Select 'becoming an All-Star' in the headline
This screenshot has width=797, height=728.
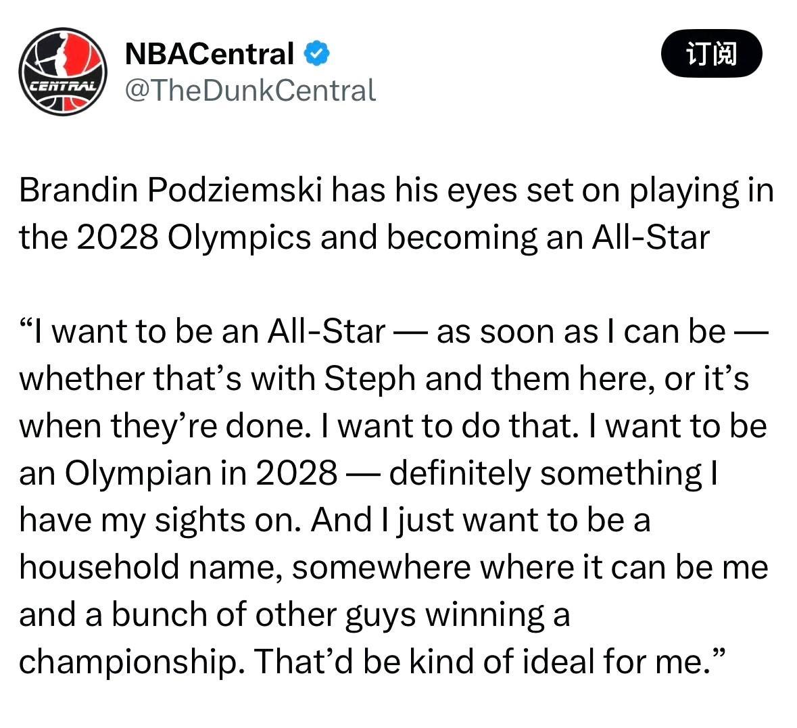tap(548, 238)
